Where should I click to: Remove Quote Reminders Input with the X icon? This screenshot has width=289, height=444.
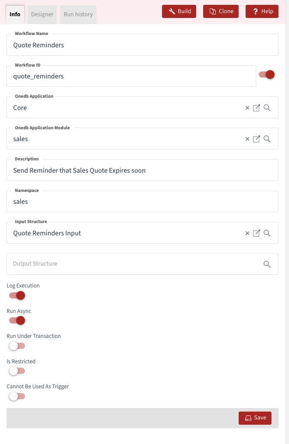click(247, 233)
